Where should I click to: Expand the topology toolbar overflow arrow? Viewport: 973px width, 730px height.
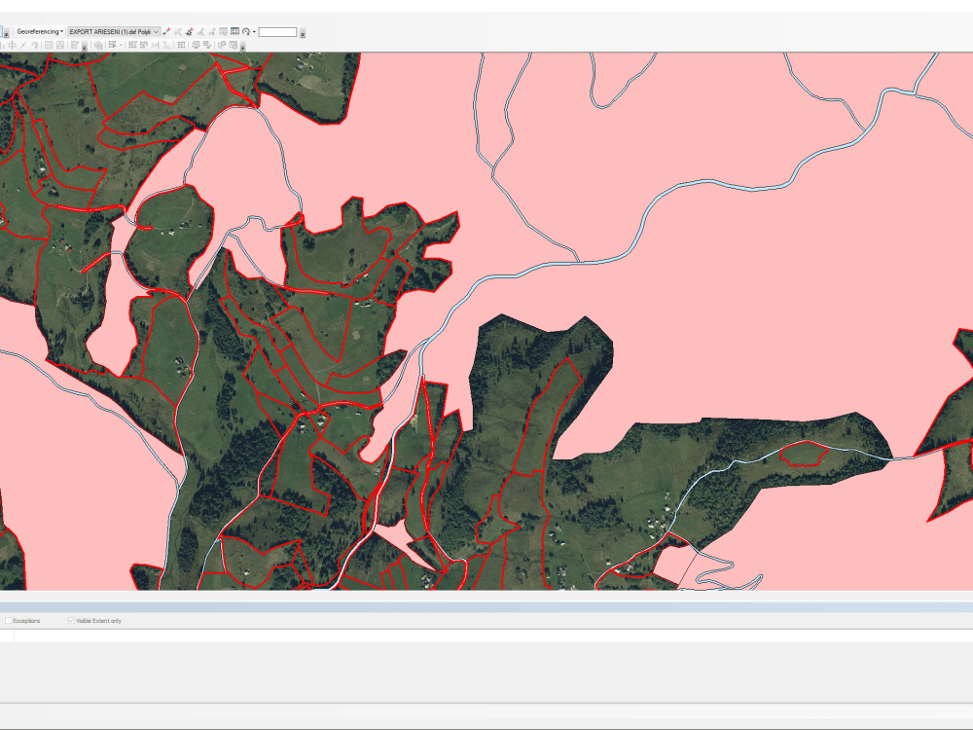tap(242, 49)
